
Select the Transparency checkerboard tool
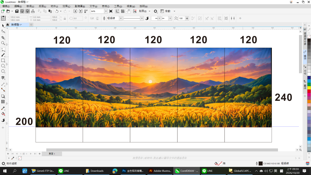tap(3, 101)
